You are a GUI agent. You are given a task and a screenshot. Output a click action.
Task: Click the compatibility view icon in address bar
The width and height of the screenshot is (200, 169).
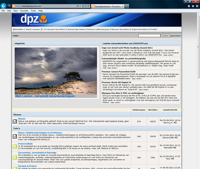(83, 6)
